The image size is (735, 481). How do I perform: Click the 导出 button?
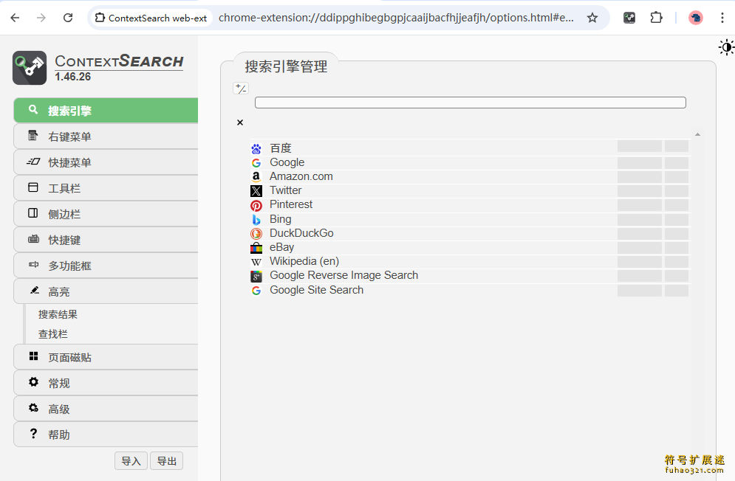click(x=166, y=461)
